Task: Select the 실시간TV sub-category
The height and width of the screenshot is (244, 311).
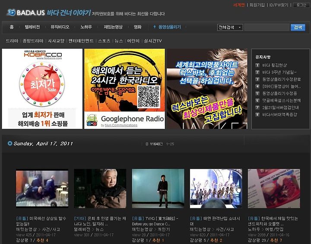Action: (153, 41)
